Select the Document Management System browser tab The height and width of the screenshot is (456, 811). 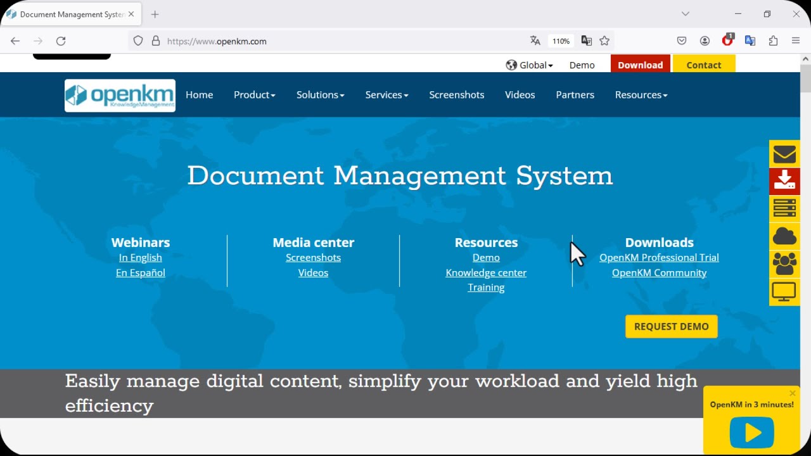pyautogui.click(x=71, y=14)
